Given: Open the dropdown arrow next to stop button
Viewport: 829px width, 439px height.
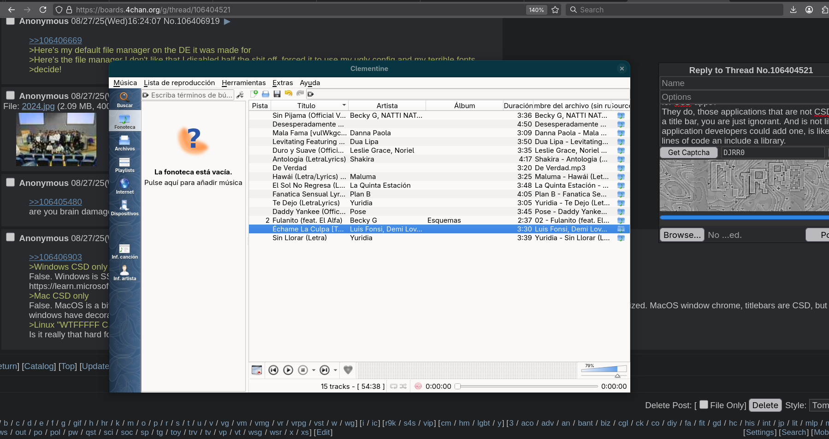Looking at the screenshot, I should 314,370.
